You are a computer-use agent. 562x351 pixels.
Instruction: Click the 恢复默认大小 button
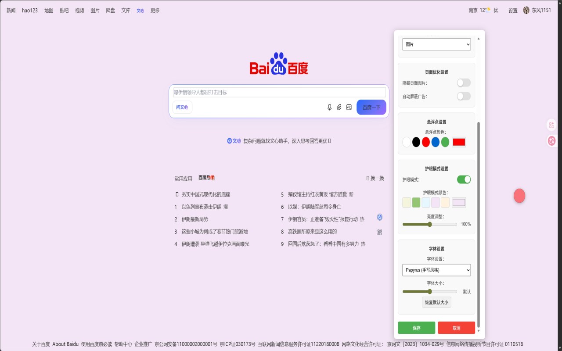pyautogui.click(x=436, y=302)
